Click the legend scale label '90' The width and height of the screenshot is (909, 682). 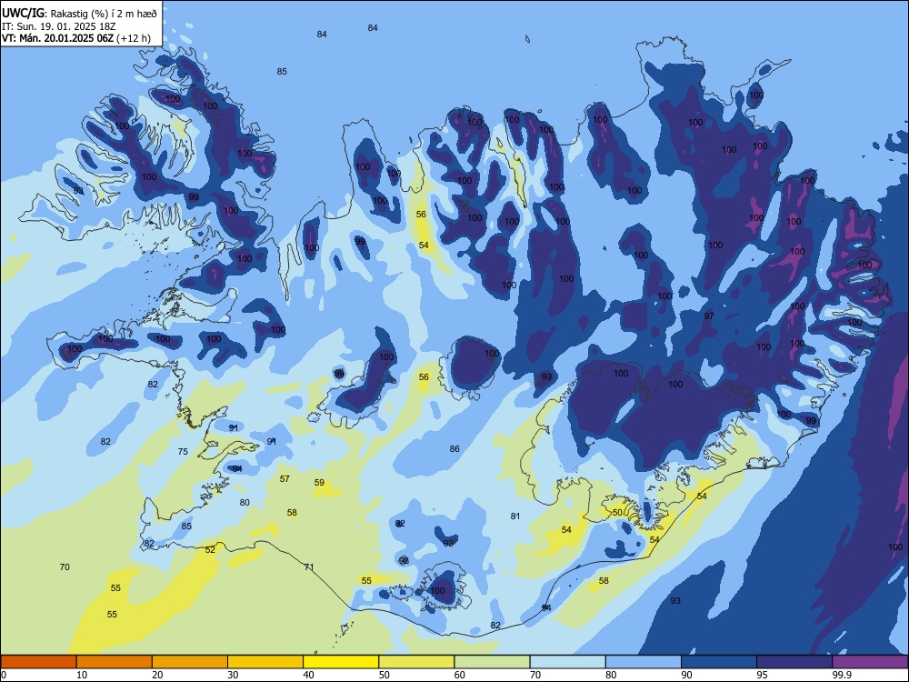tap(686, 675)
